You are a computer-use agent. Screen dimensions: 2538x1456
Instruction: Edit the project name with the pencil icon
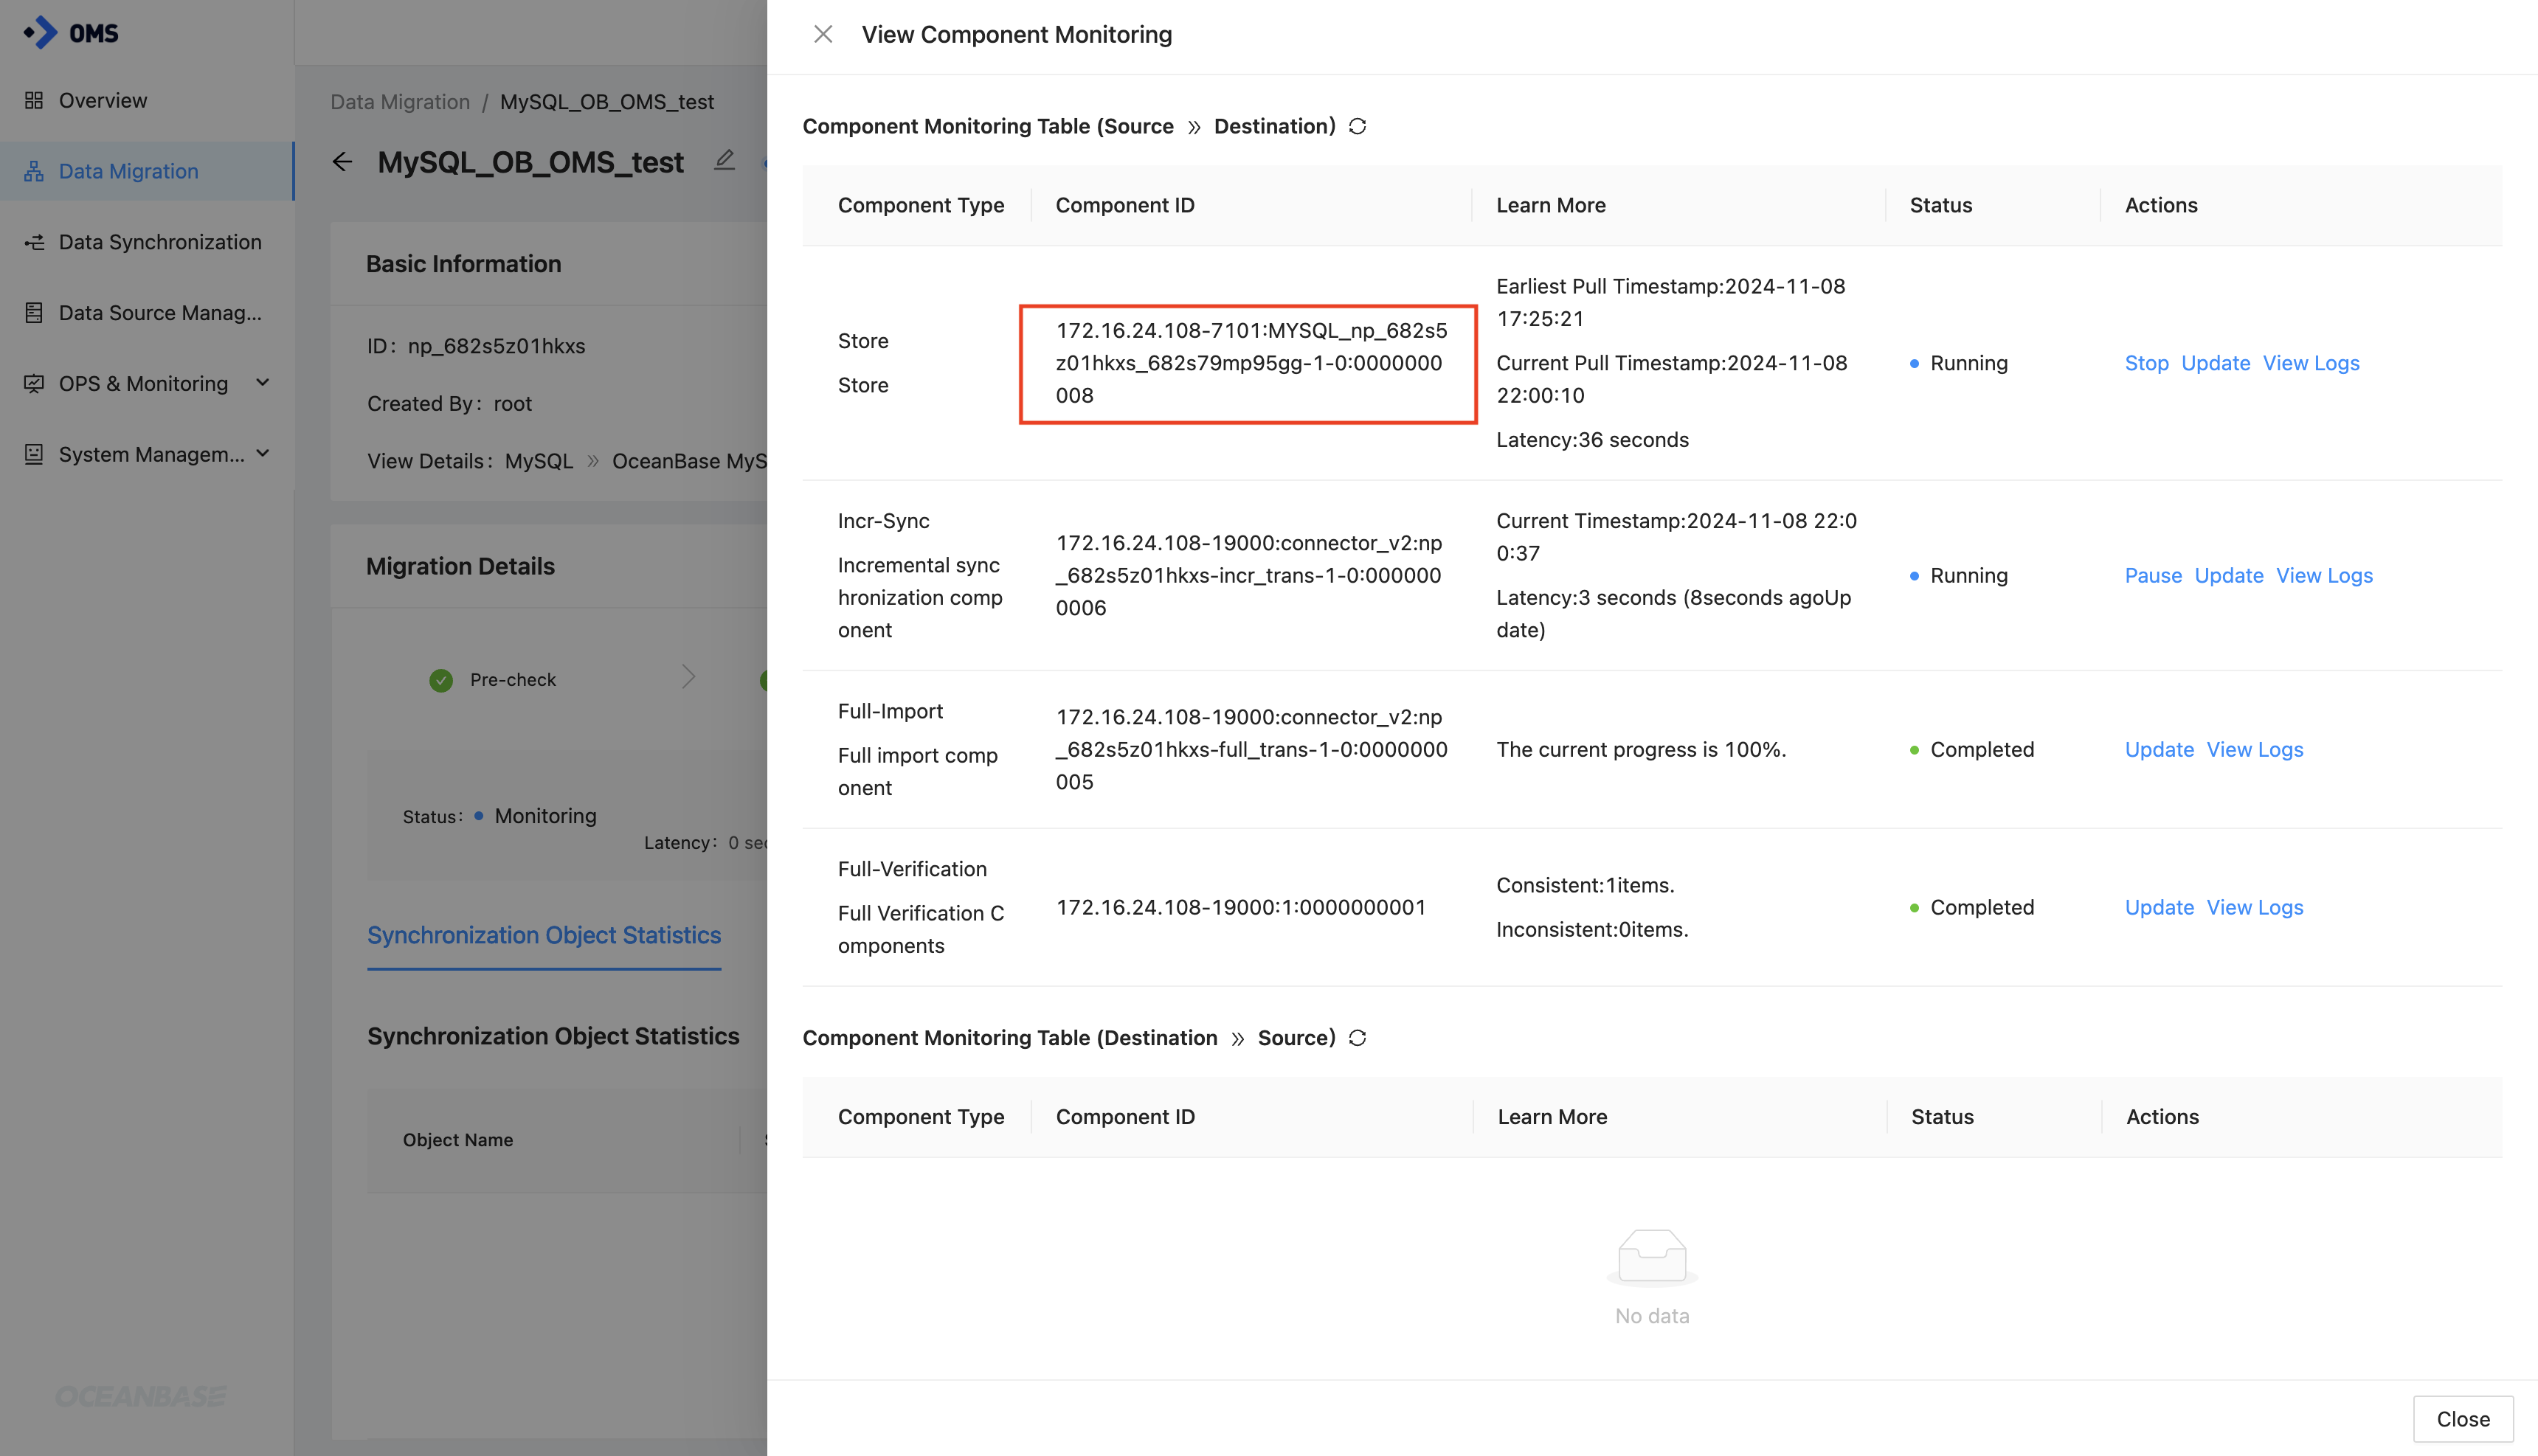click(x=725, y=160)
